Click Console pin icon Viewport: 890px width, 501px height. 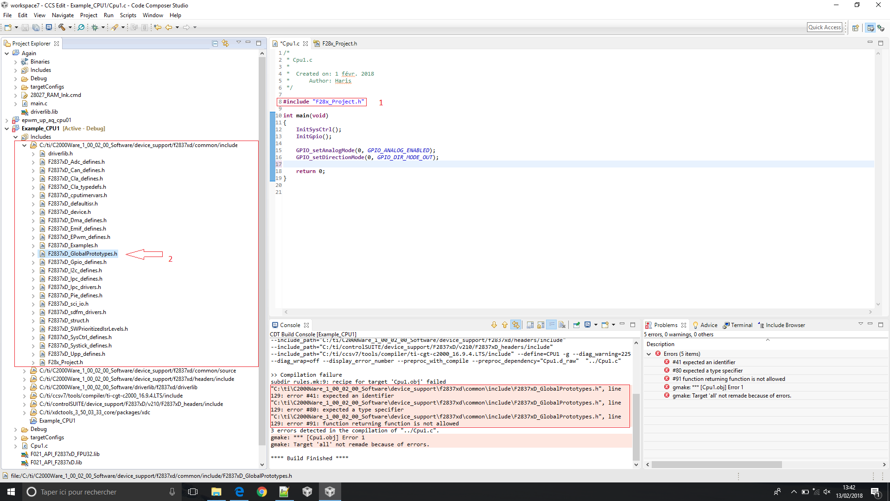tap(576, 325)
